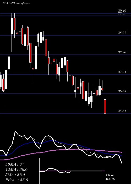Select the 38.67 price level label

[x=122, y=33]
